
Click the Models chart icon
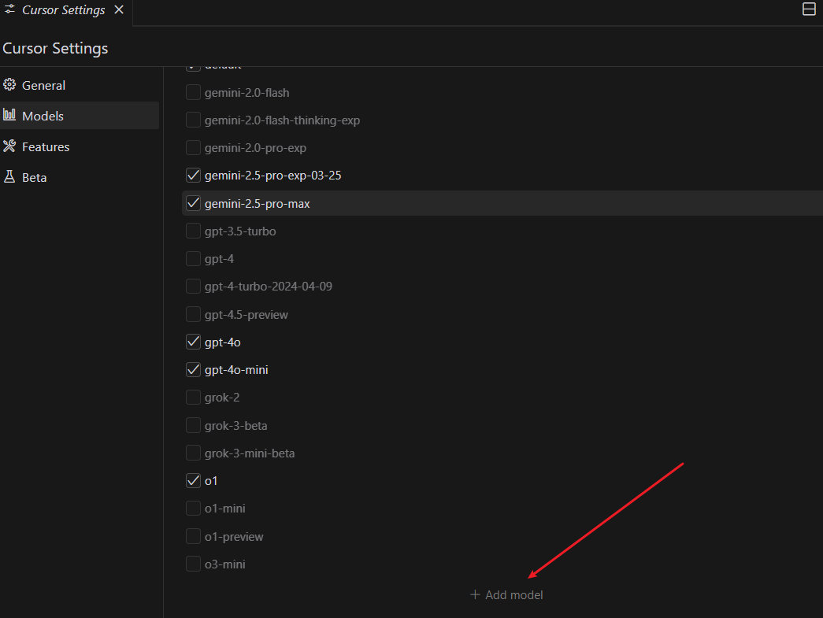click(9, 115)
